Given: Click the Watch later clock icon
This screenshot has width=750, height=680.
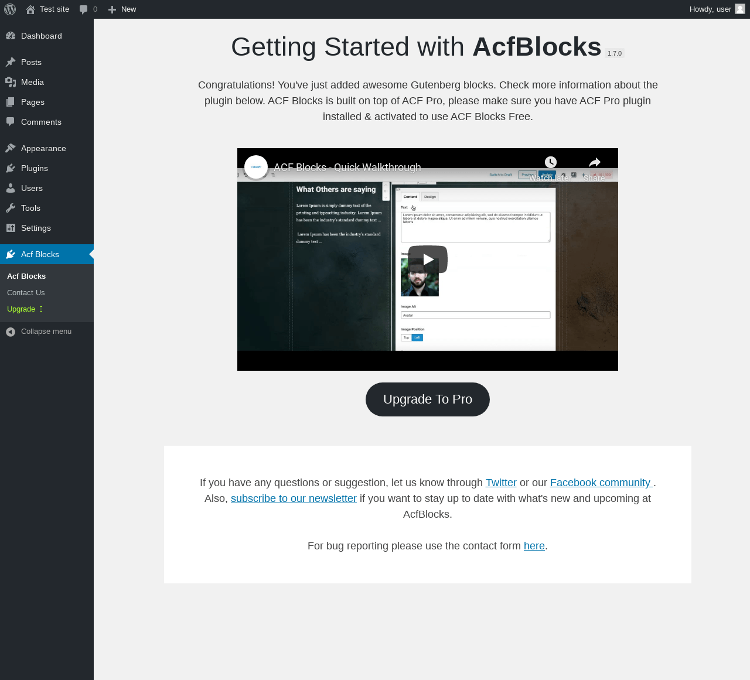Looking at the screenshot, I should pyautogui.click(x=550, y=162).
